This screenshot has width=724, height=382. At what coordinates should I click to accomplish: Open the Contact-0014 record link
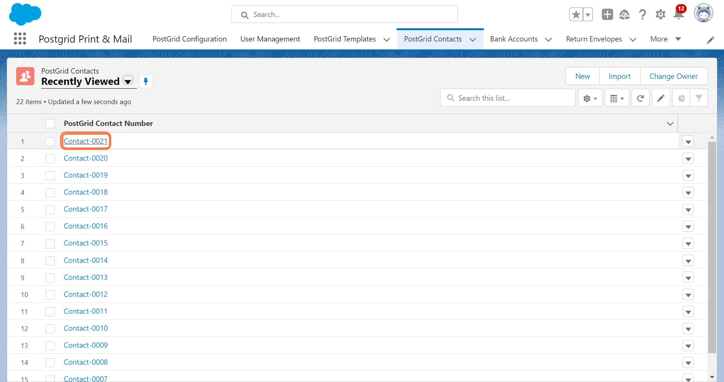coord(86,261)
